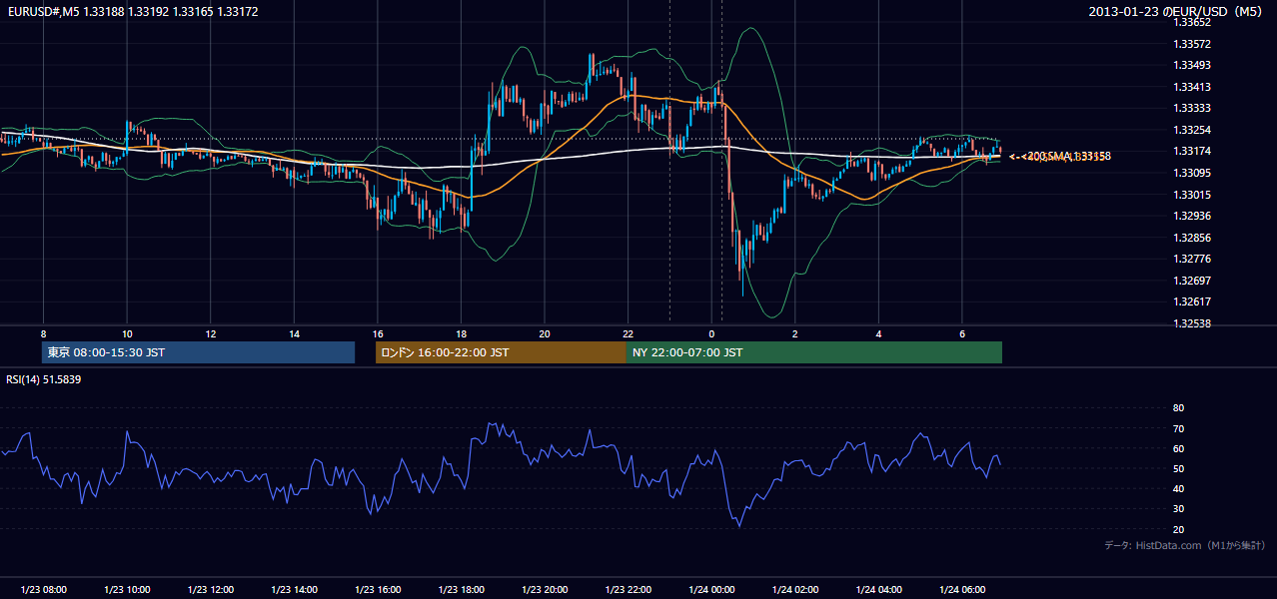Click price level 1.32538 on the axis
Screen dimensions: 1277x599
point(1191,323)
